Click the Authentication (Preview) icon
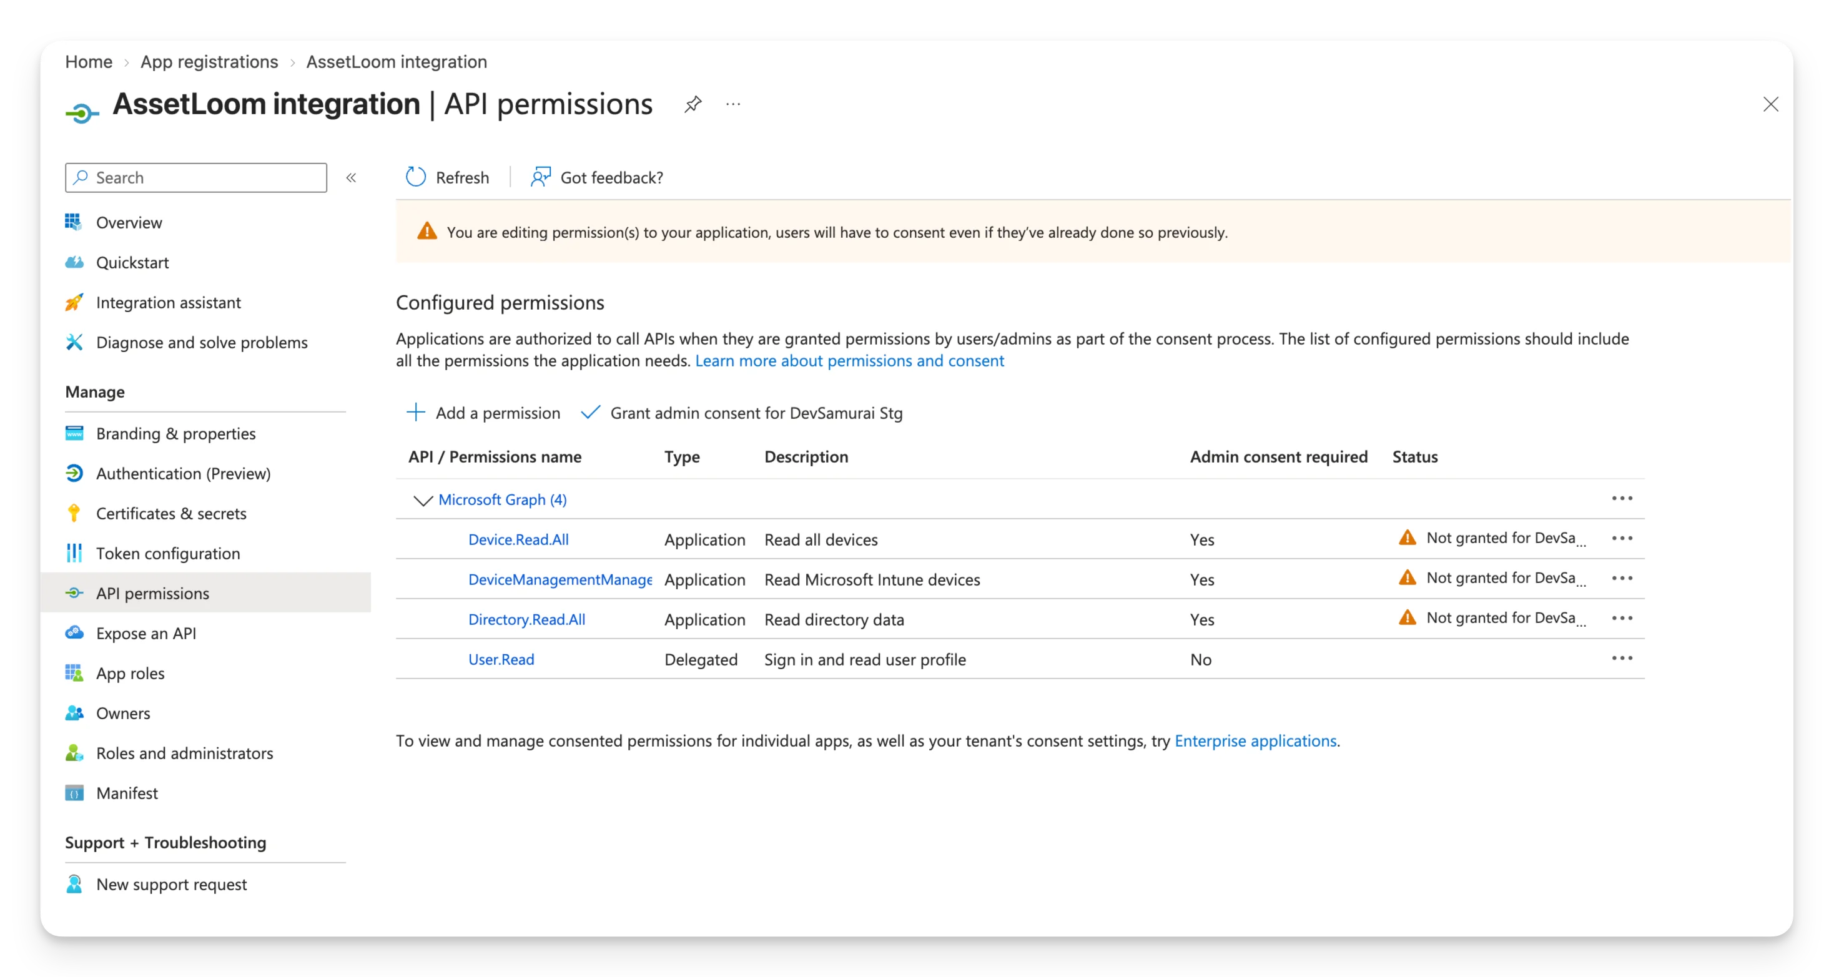The width and height of the screenshot is (1834, 977). pyautogui.click(x=74, y=473)
